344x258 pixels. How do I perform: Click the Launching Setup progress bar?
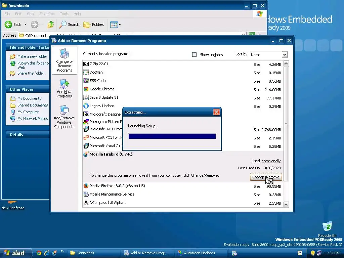[172, 136]
